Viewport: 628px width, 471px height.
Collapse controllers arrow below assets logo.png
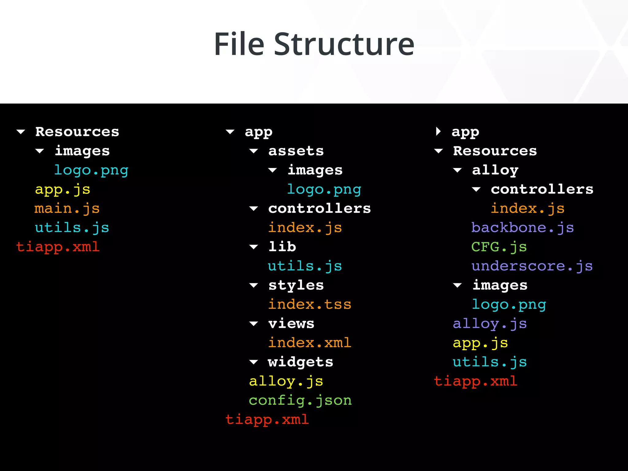point(254,209)
